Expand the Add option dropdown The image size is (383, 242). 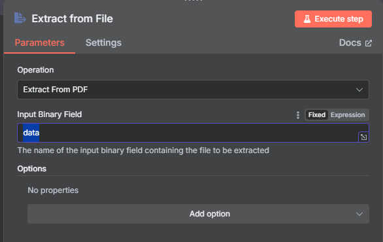[x=198, y=214]
